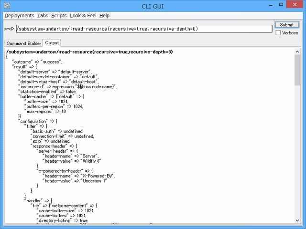Viewport: 306px width, 229px height.
Task: Open the Help menu
Action: [104, 16]
